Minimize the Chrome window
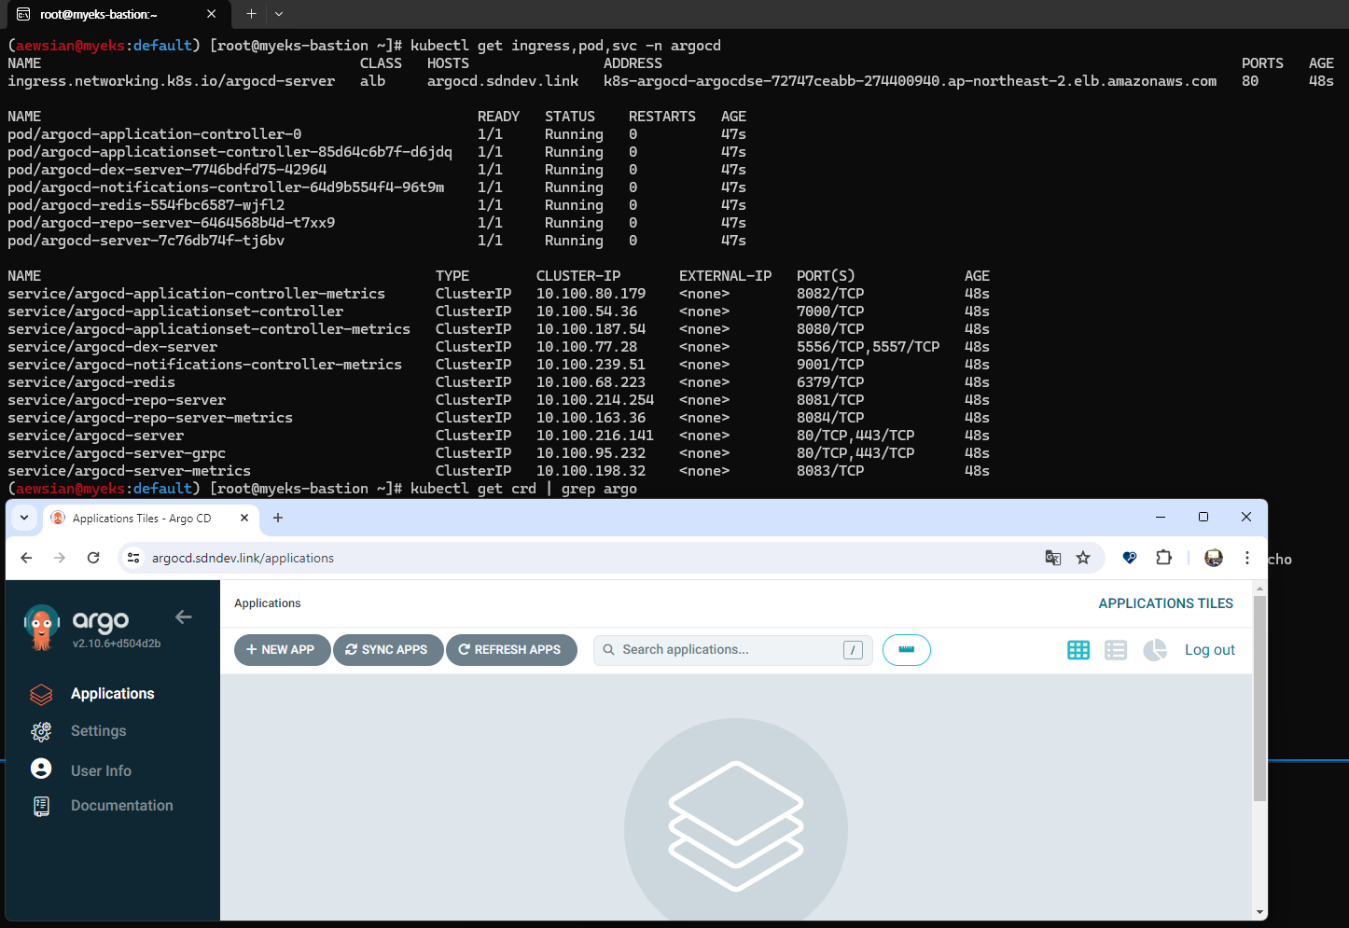1349x928 pixels. click(1161, 517)
